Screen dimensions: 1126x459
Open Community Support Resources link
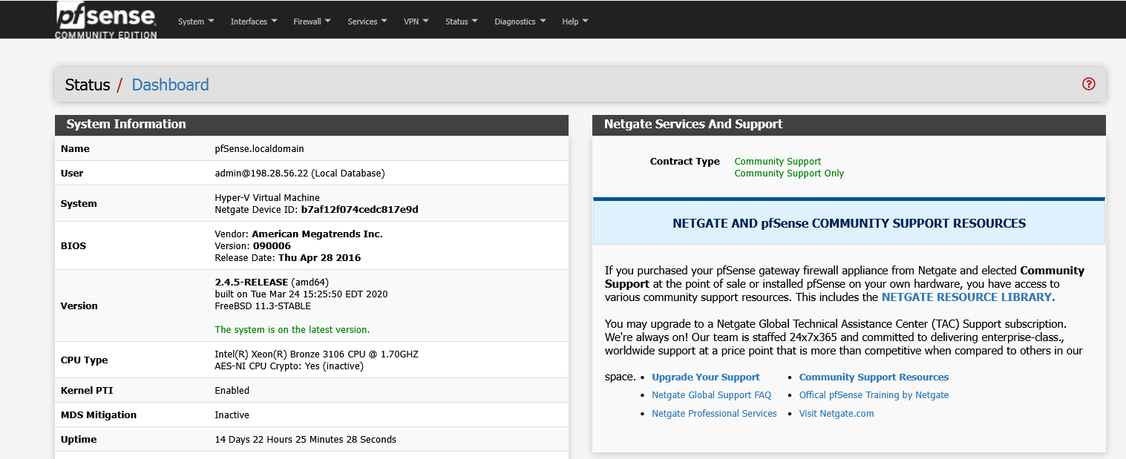point(874,377)
